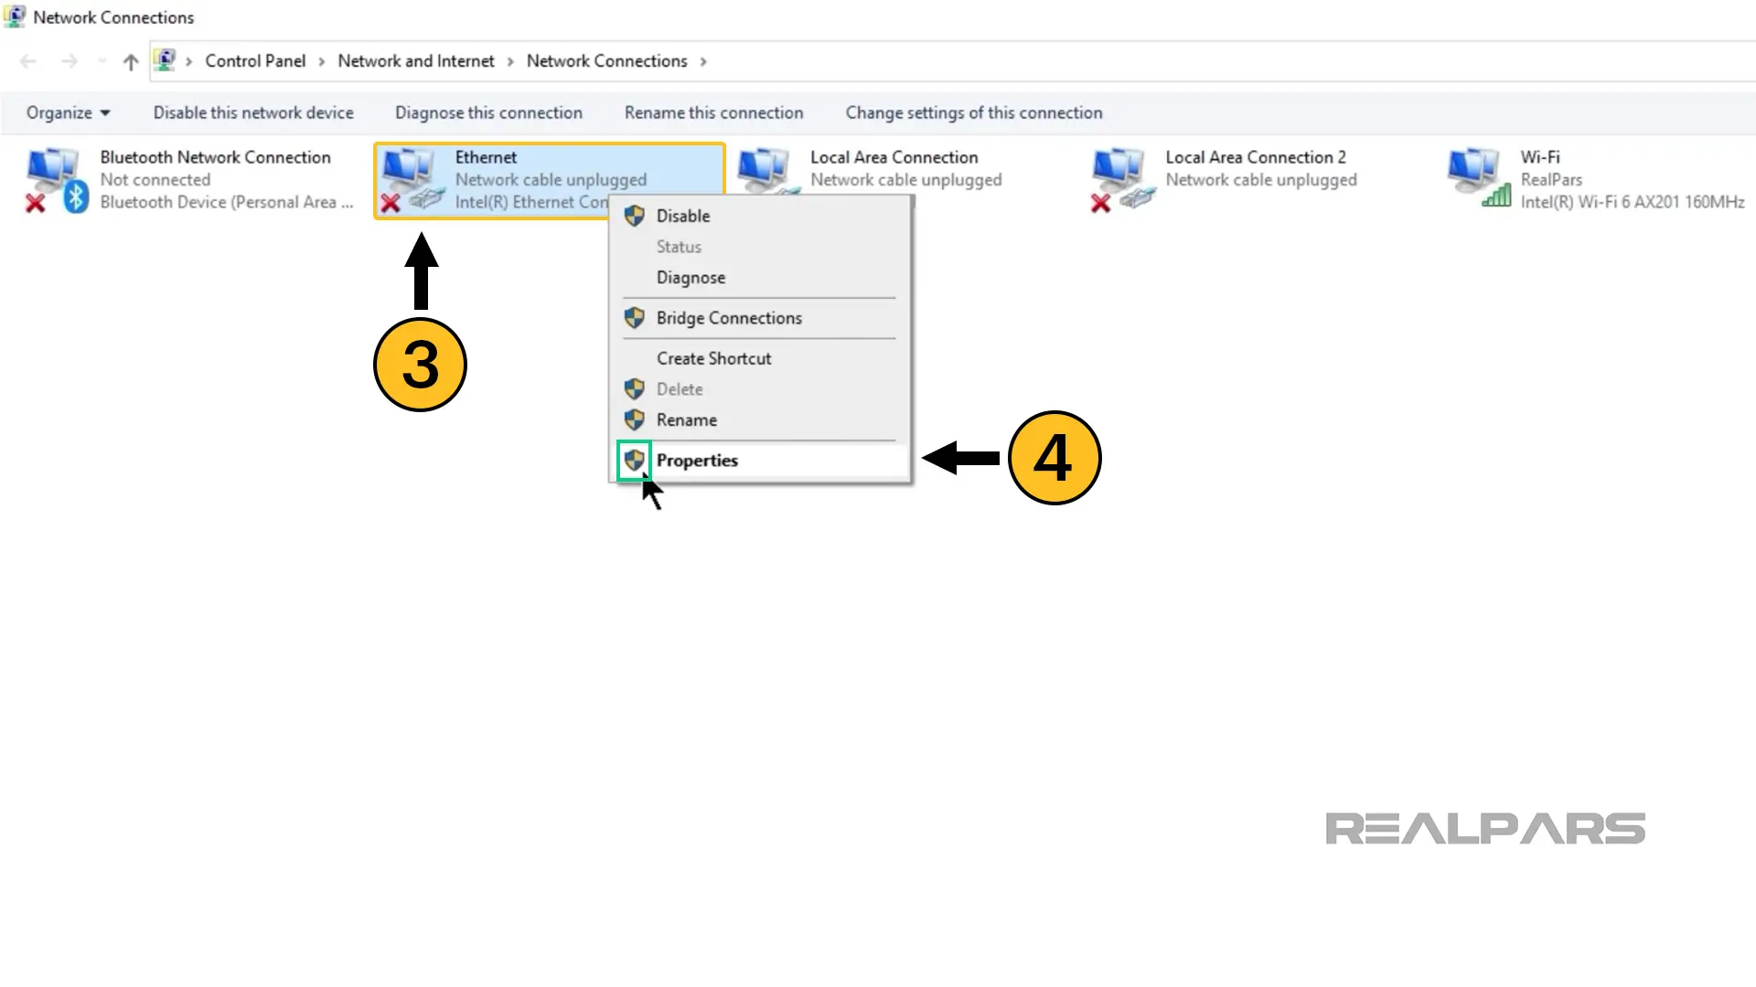The height and width of the screenshot is (987, 1756).
Task: Click Delete from the right-click context menu
Action: click(x=679, y=388)
